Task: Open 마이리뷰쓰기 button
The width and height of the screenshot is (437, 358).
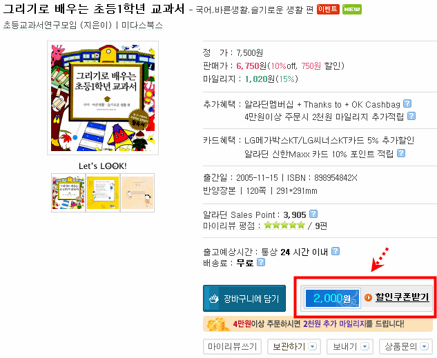Action: 232,346
